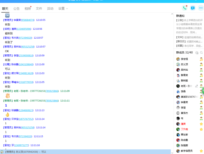The height and width of the screenshot is (154, 204).
Task: Start a group voice call
Action: click(x=185, y=8)
